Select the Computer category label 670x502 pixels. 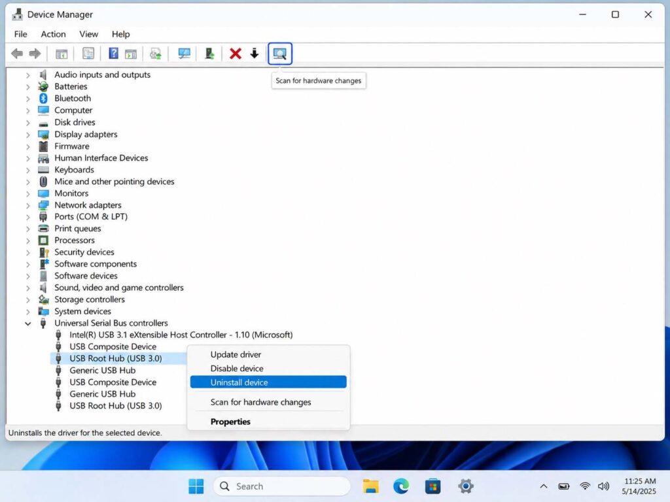[x=73, y=110]
